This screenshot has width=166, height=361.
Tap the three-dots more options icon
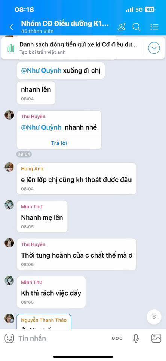117,338
